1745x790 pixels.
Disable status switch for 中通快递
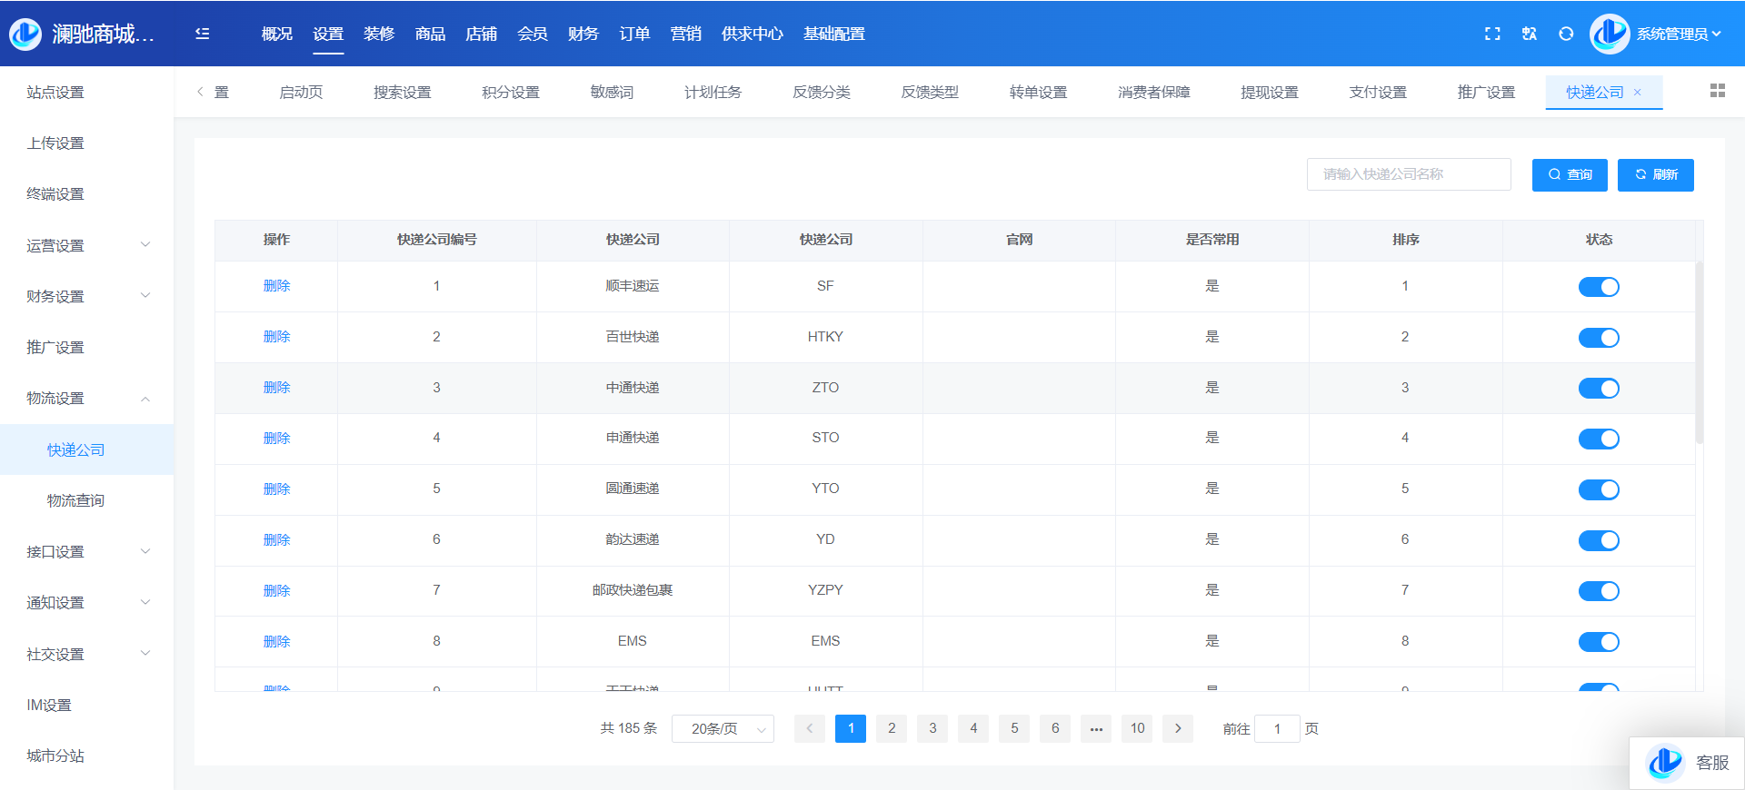click(x=1599, y=389)
